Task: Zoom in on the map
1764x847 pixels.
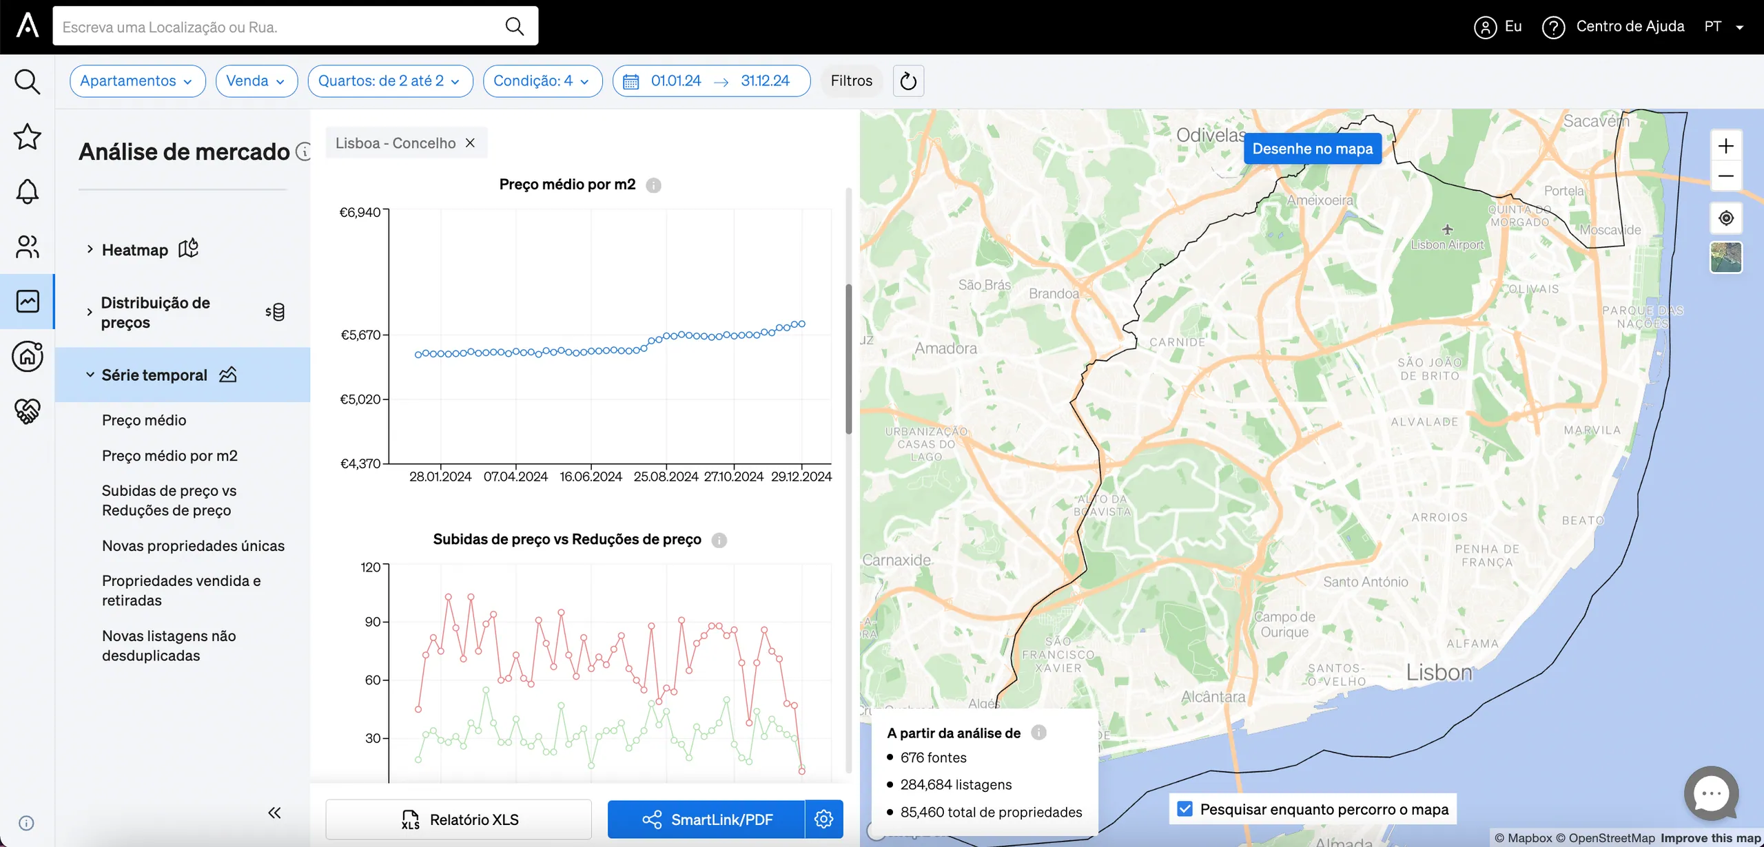Action: point(1726,146)
